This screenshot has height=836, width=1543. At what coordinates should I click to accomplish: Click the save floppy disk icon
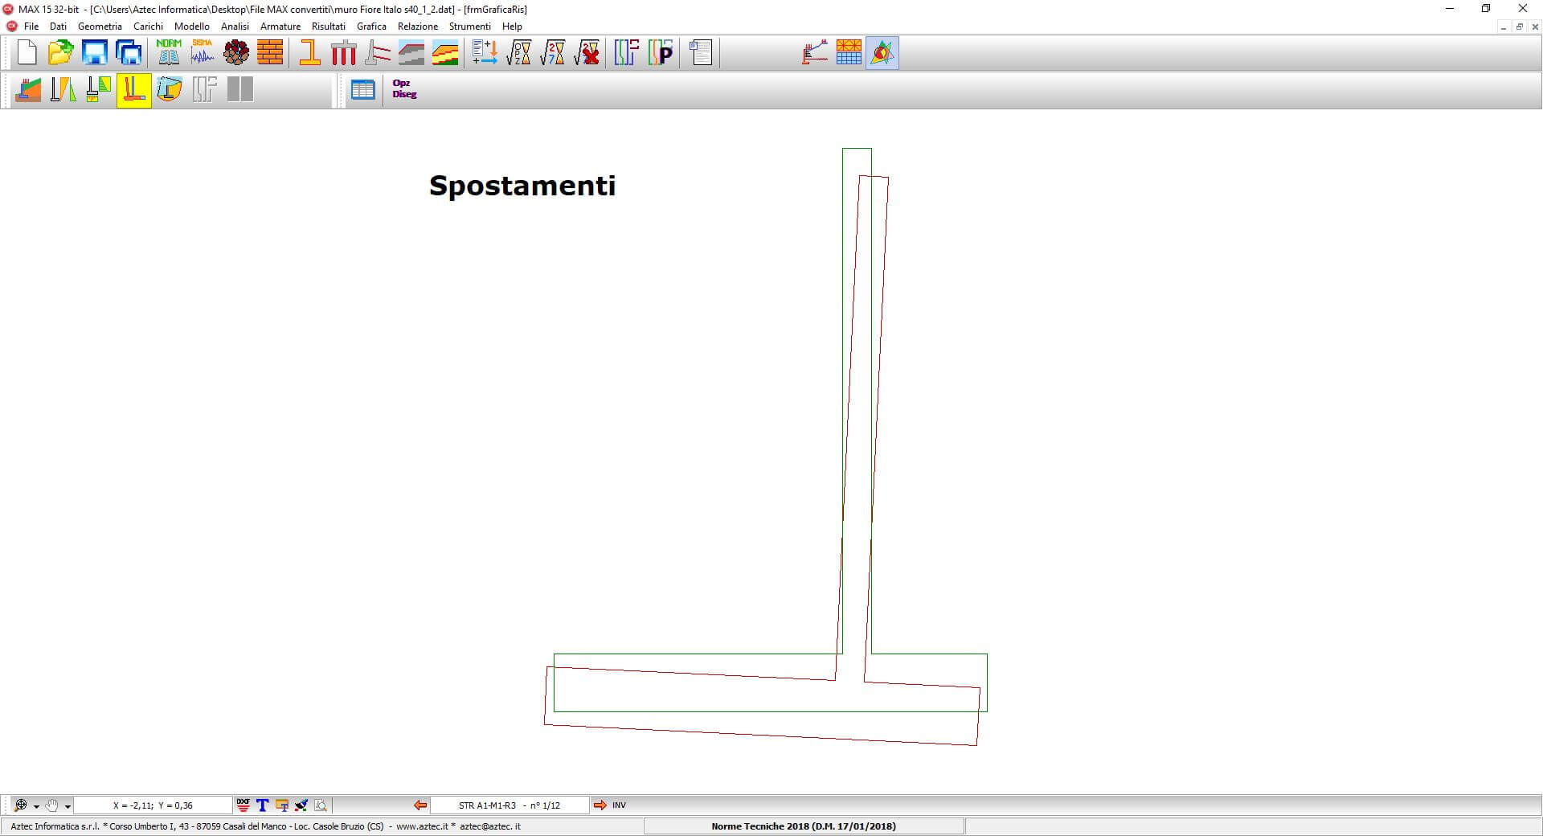click(95, 53)
